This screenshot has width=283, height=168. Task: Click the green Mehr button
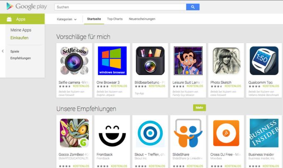199,107
